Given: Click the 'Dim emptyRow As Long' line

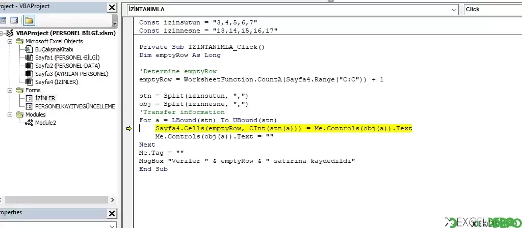Looking at the screenshot, I should [x=180, y=55].
